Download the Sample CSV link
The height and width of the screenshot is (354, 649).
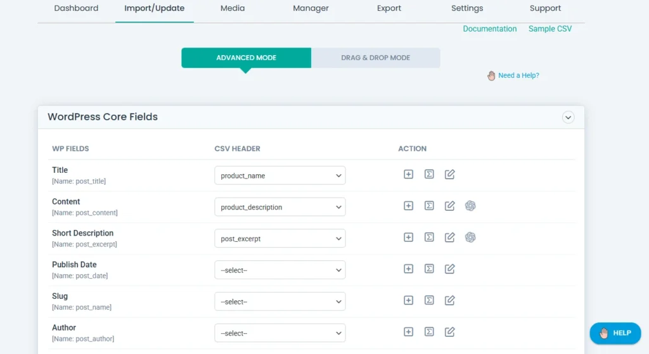coord(549,29)
